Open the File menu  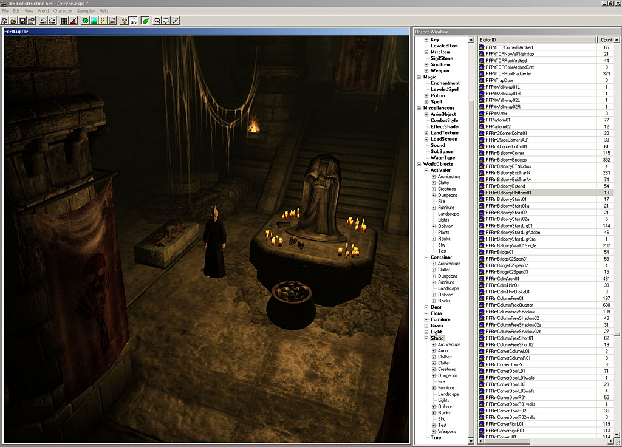(x=5, y=11)
